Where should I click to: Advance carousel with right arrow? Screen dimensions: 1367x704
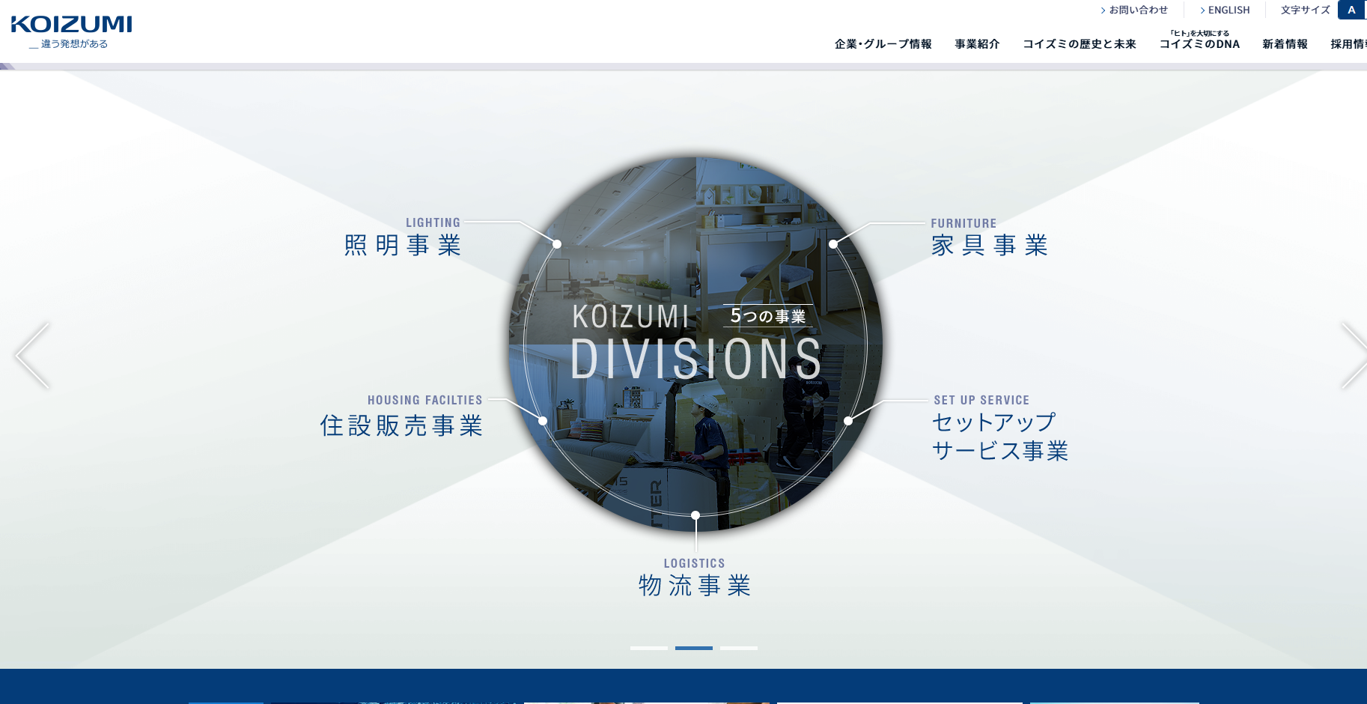(1354, 356)
